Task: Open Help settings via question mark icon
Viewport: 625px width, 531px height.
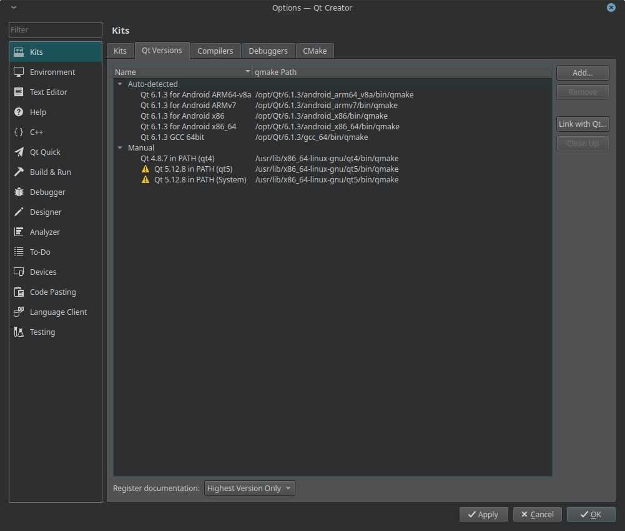Action: 19,112
